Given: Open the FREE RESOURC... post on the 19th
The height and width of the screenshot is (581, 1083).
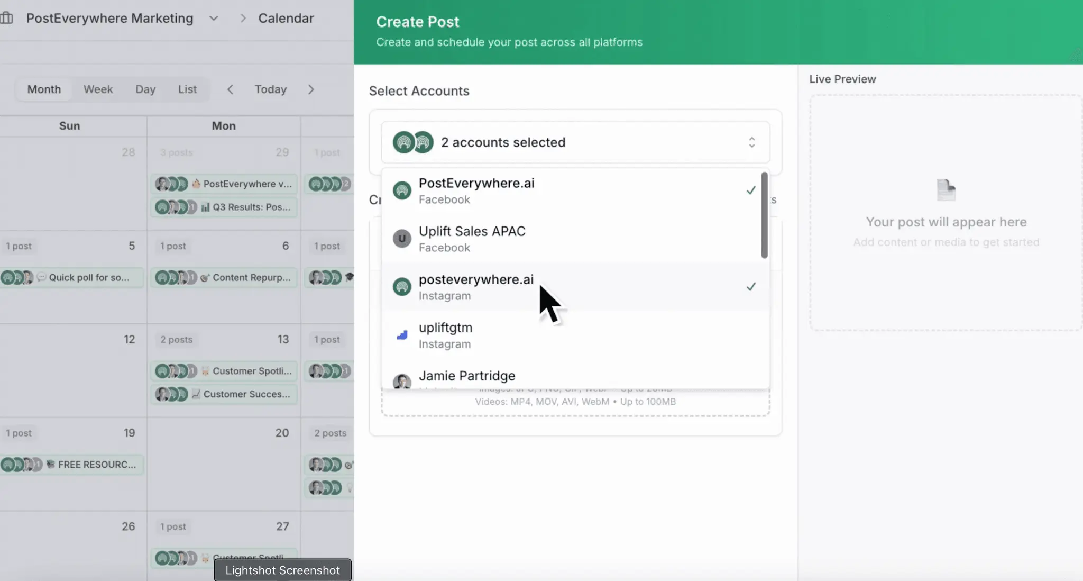Looking at the screenshot, I should [71, 465].
